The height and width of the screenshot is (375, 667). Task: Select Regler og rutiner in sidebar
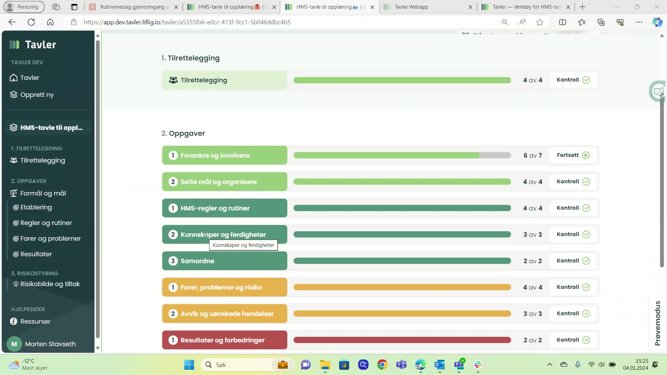[46, 223]
